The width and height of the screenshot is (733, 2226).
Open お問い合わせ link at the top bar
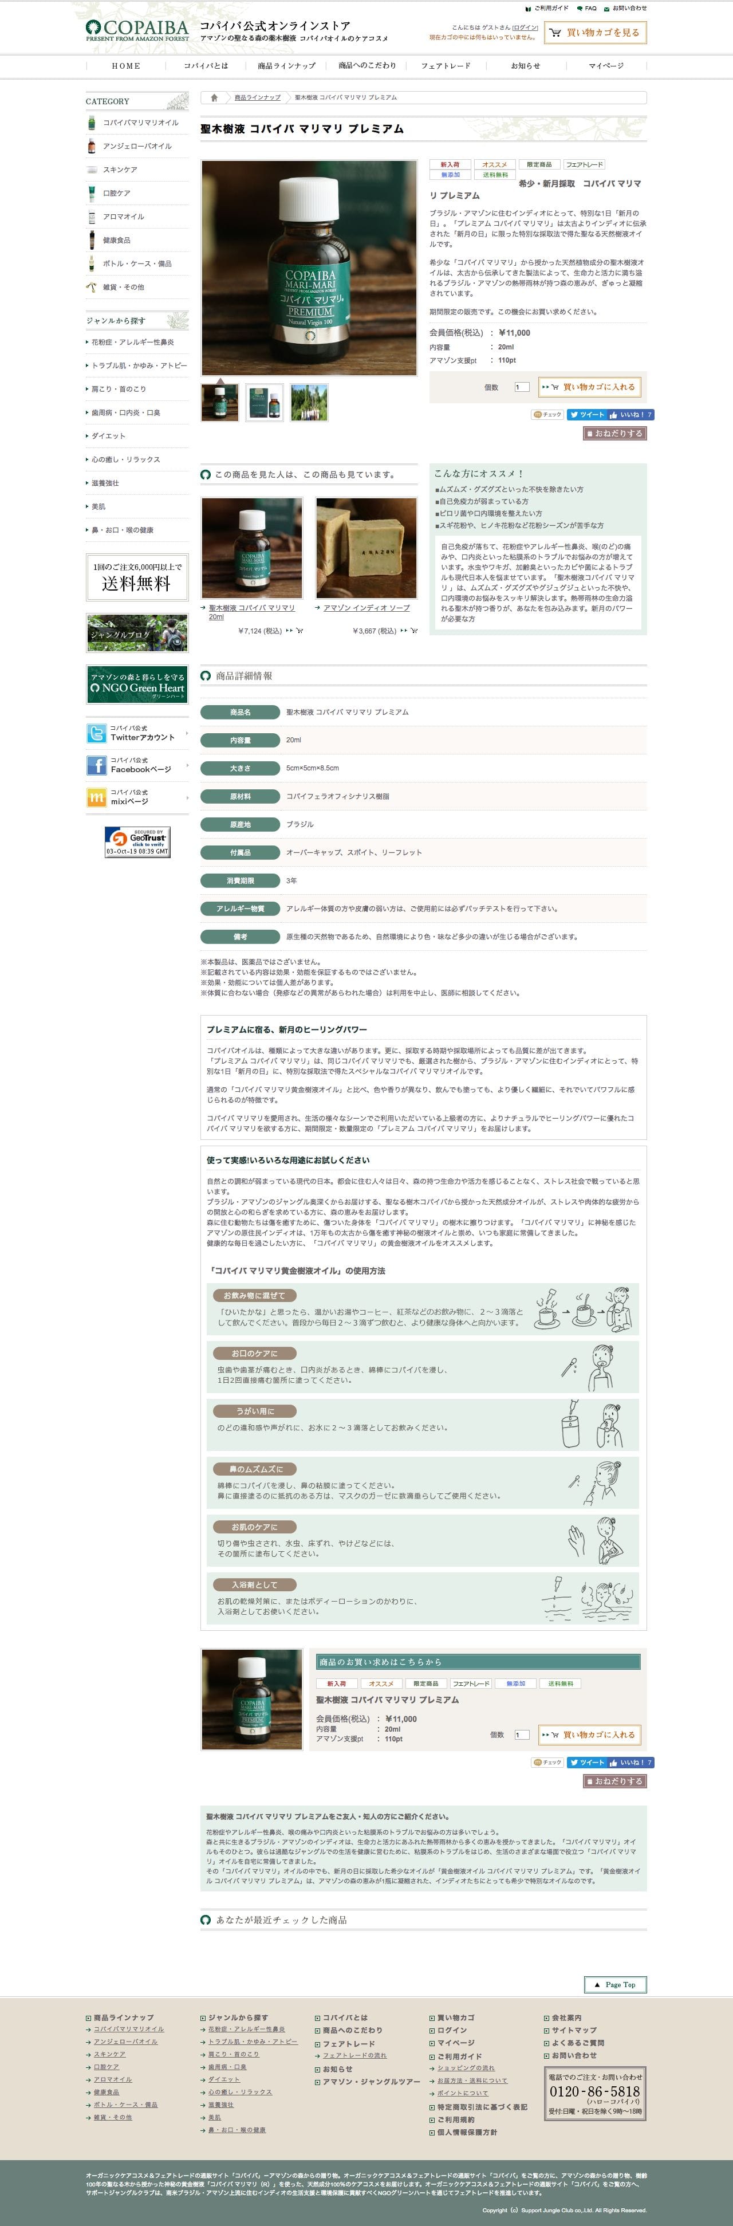click(625, 8)
